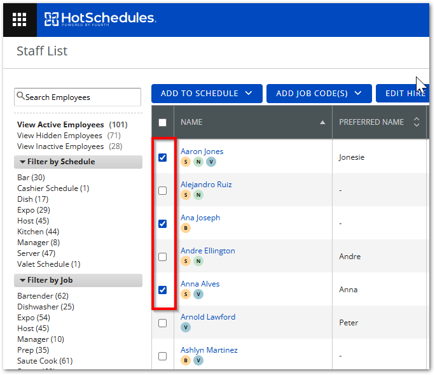The width and height of the screenshot is (435, 375).
Task: Click Aaron Jones's blue V badge
Action: click(211, 162)
